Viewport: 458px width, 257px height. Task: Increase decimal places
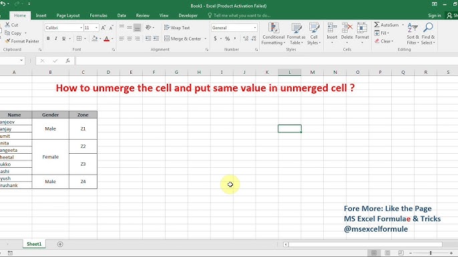(246, 39)
